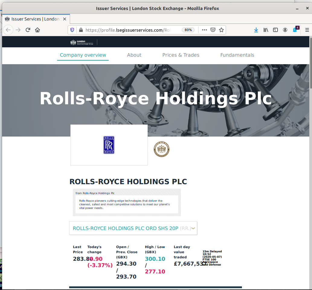This screenshot has width=312, height=290.
Task: Open notifications extension with badge 4
Action: [x=295, y=30]
